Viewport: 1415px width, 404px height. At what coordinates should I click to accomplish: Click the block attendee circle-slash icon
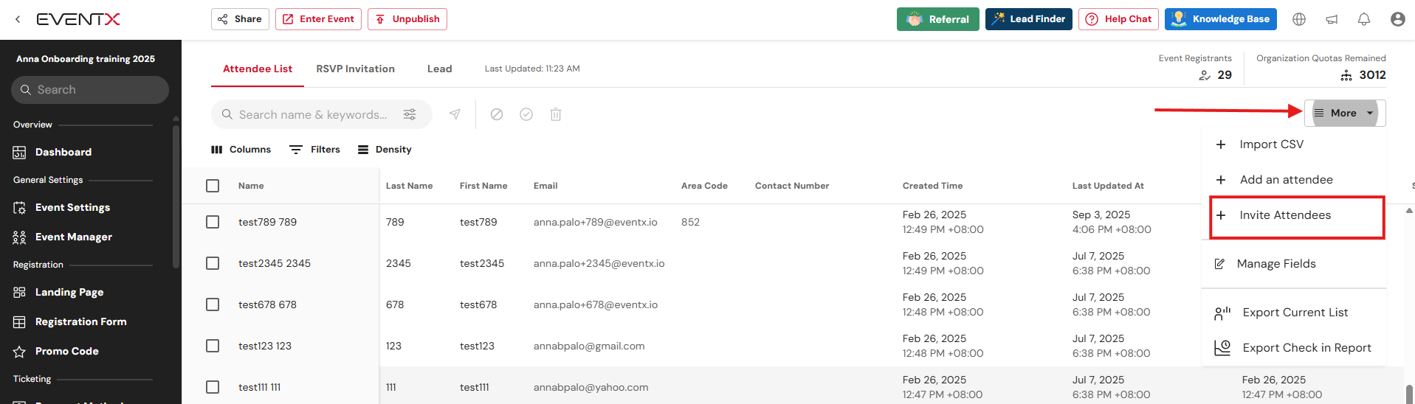pos(497,114)
